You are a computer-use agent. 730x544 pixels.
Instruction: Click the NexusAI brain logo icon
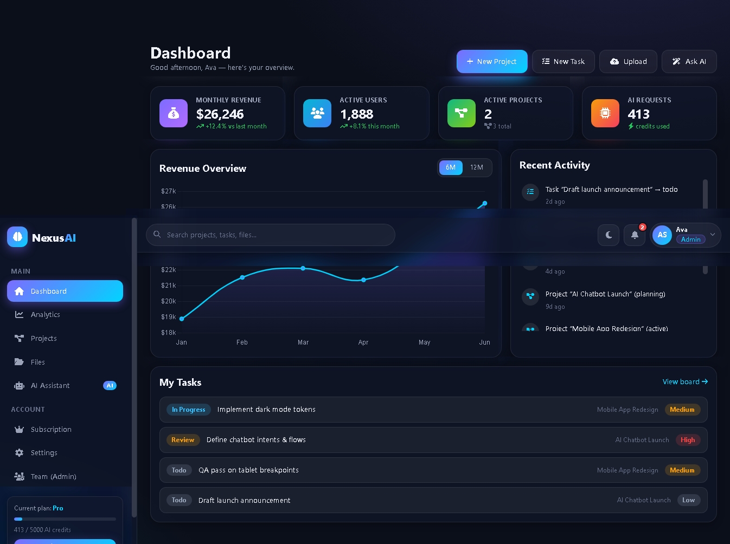(x=17, y=237)
